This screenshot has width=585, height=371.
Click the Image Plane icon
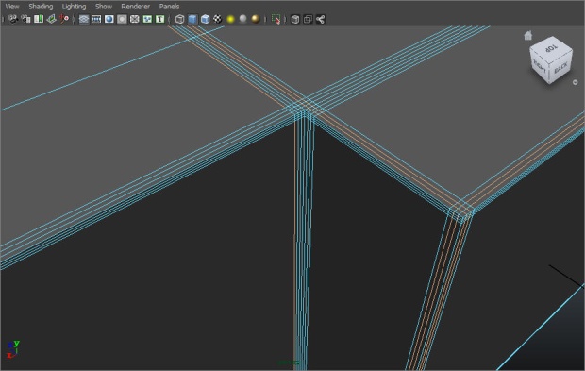(x=51, y=19)
